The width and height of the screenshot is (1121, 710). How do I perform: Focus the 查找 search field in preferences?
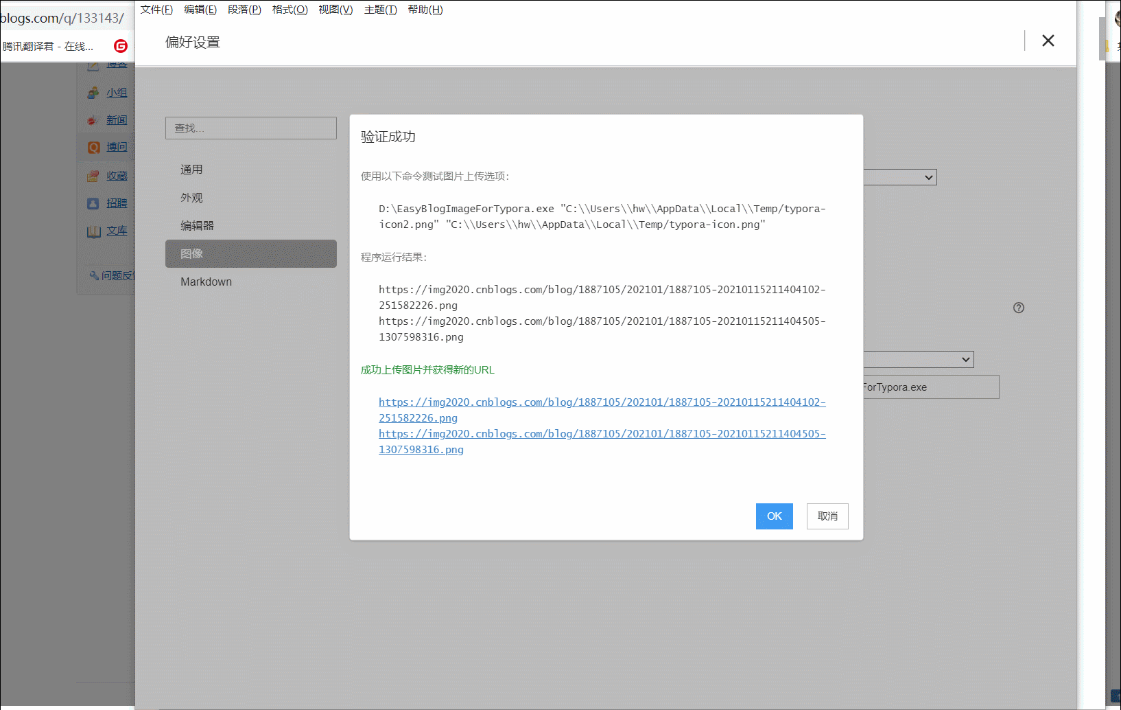point(251,128)
